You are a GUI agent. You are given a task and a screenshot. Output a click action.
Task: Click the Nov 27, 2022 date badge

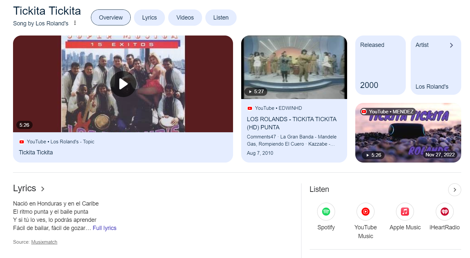point(440,155)
